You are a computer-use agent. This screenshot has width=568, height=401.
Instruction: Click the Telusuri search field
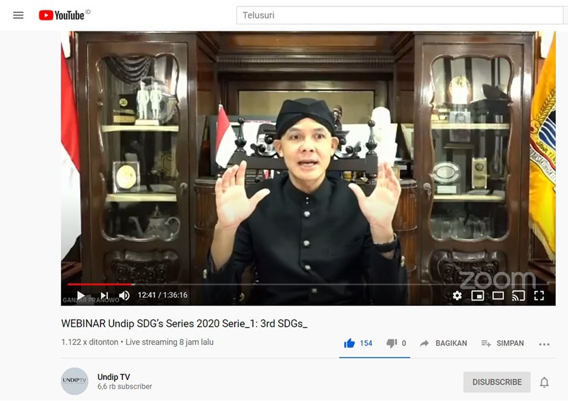click(x=400, y=15)
